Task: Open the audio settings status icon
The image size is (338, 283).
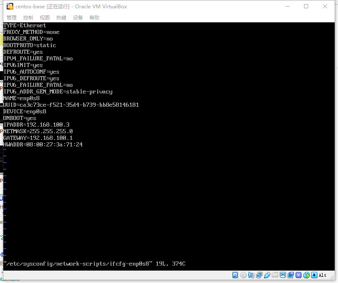Action: tap(251, 275)
